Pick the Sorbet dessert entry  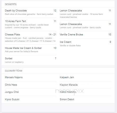(x=31, y=60)
